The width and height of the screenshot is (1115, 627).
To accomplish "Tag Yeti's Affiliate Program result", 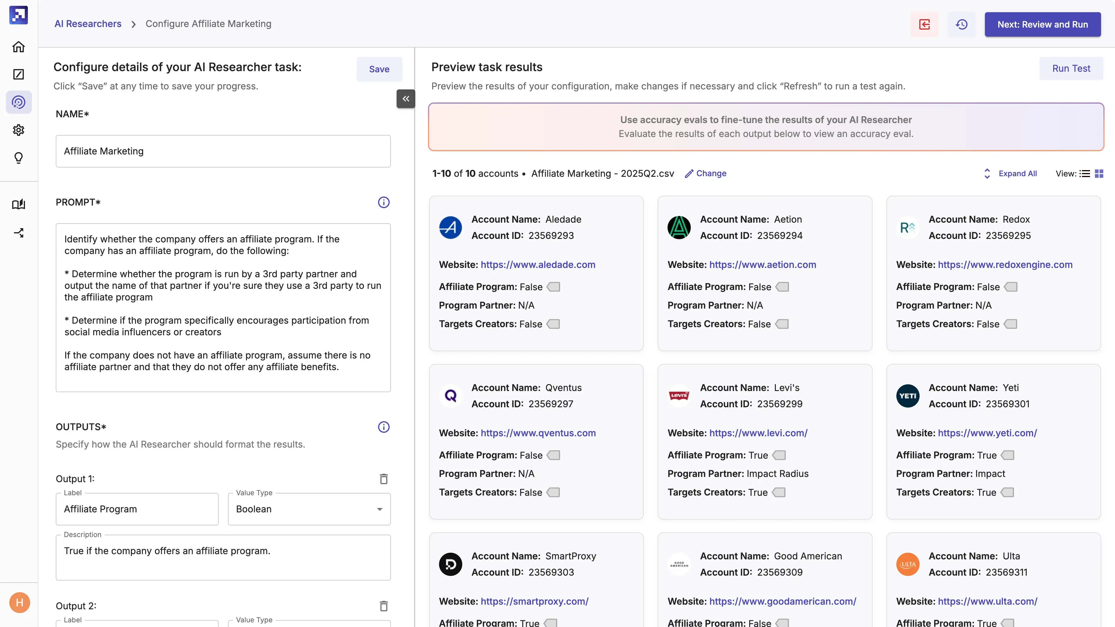I will [x=1008, y=455].
